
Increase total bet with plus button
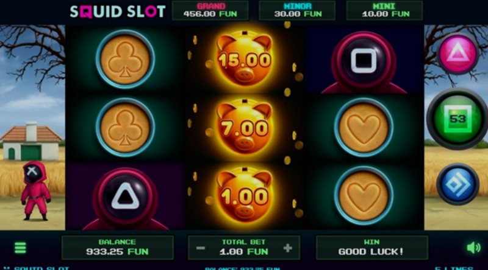click(288, 248)
